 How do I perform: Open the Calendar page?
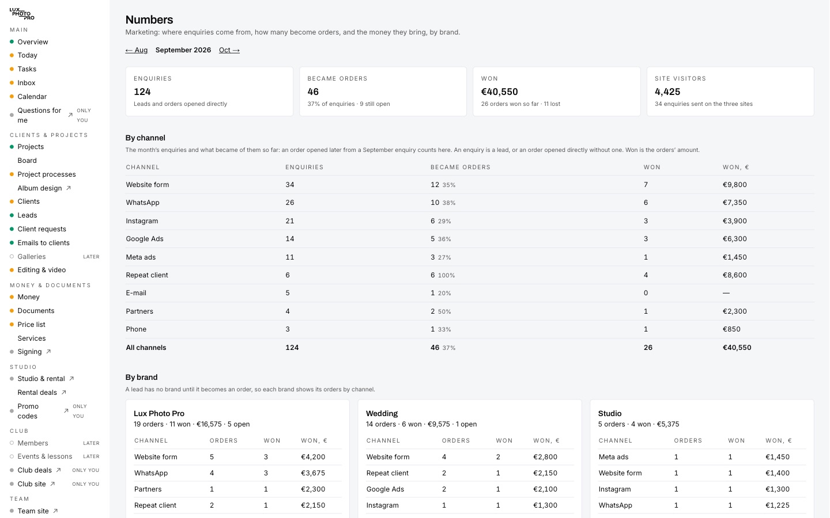point(32,97)
